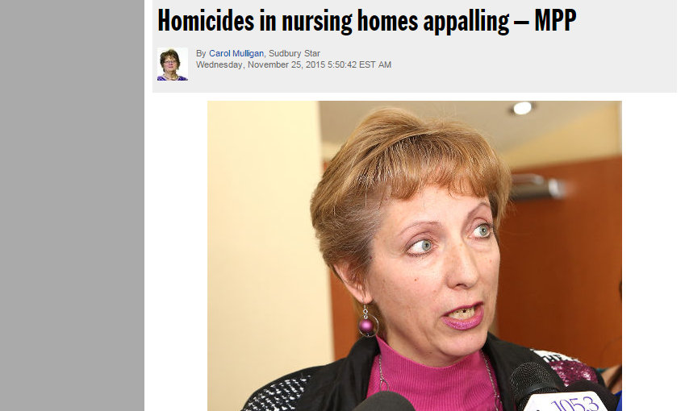Select the word Homicides in the headline
This screenshot has width=685, height=411.
pyautogui.click(x=206, y=20)
